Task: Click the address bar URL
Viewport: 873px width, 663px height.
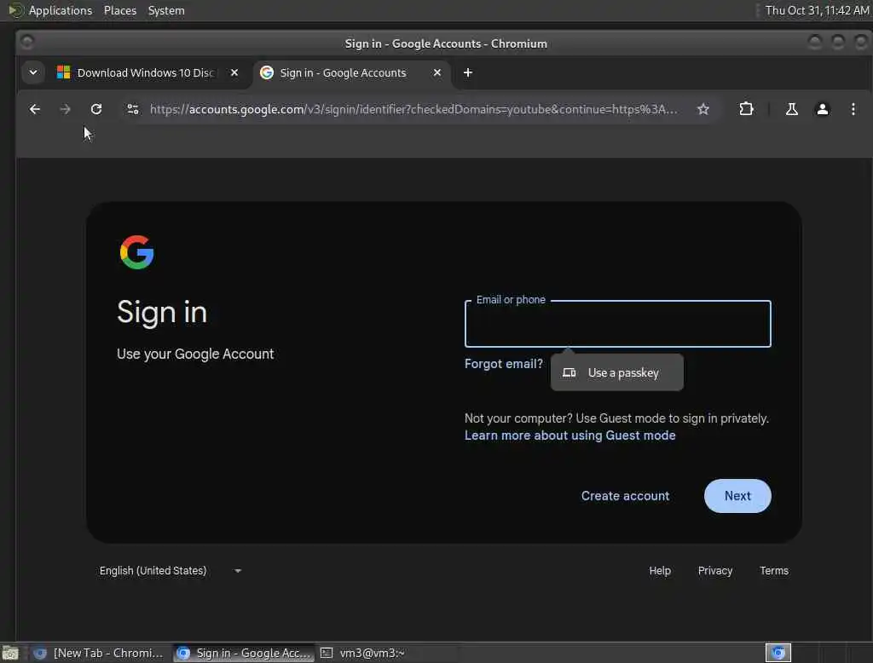Action: (x=413, y=109)
